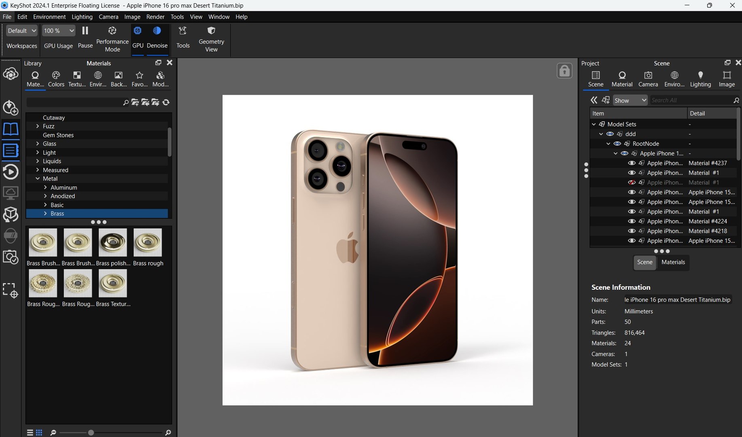Switch library to grid view
The image size is (742, 437).
39,433
